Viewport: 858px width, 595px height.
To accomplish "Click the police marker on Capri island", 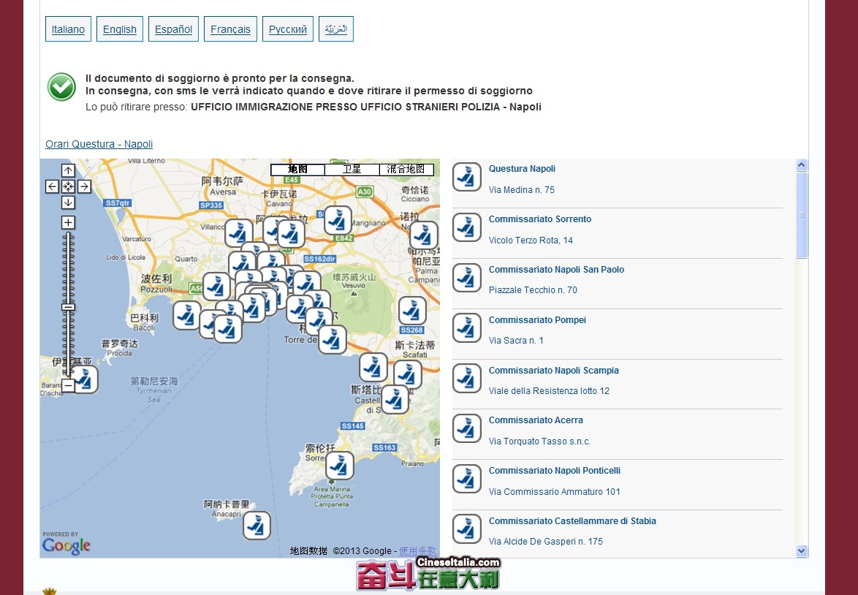I will 257,526.
